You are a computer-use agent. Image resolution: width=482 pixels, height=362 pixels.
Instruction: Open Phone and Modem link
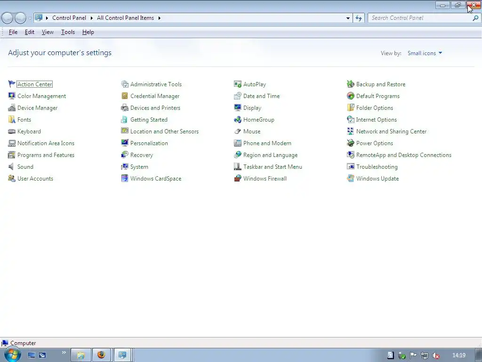point(267,143)
